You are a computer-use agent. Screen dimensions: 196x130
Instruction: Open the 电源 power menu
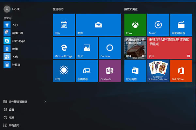point(9,118)
